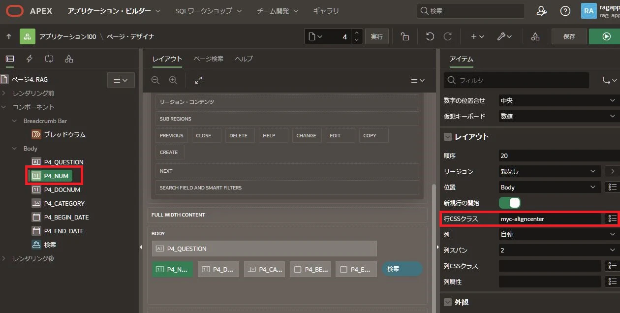This screenshot has height=313, width=620.
Task: Undo the last change
Action: pos(430,36)
